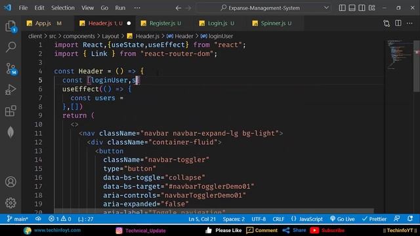Open the Run and Debug view
The width and height of the screenshot is (420, 236).
click(10, 90)
